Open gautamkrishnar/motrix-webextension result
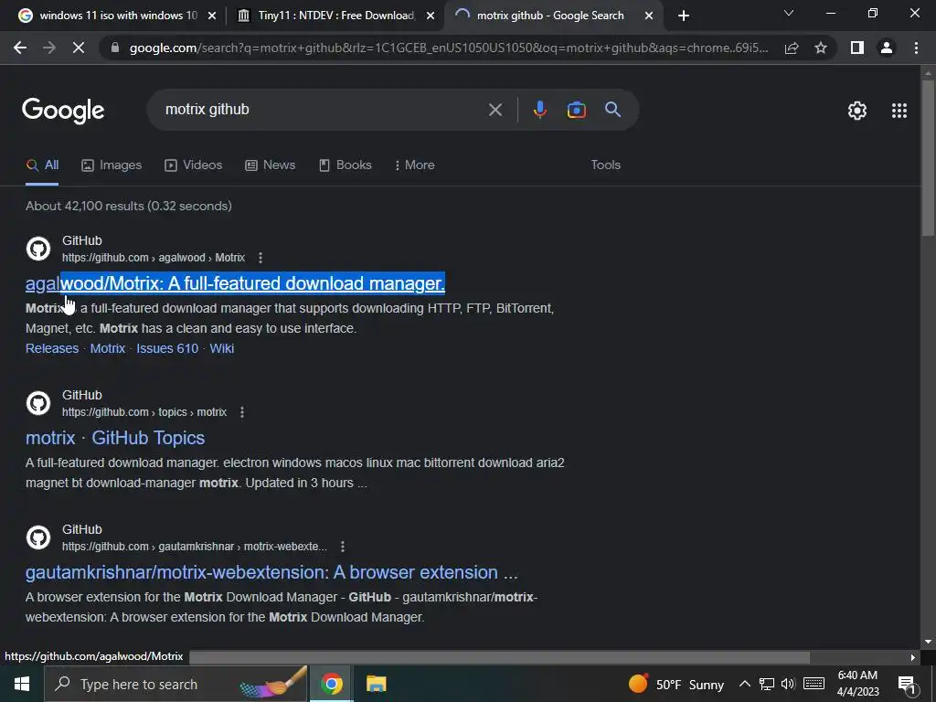 (x=271, y=572)
